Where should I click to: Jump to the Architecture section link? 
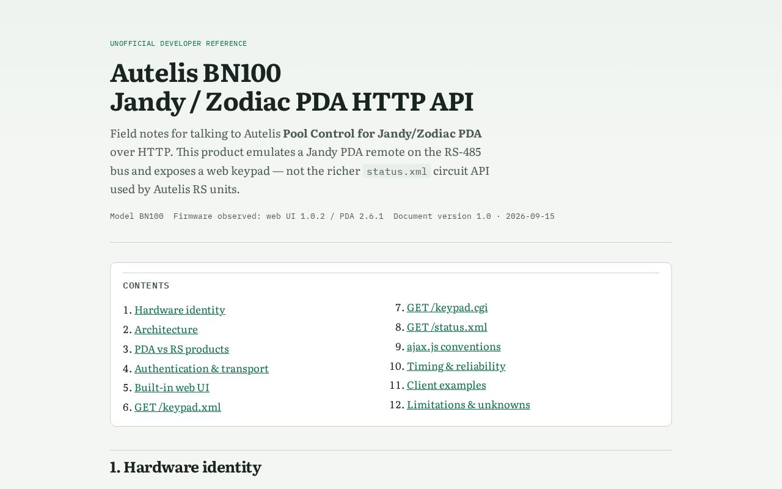pos(166,329)
